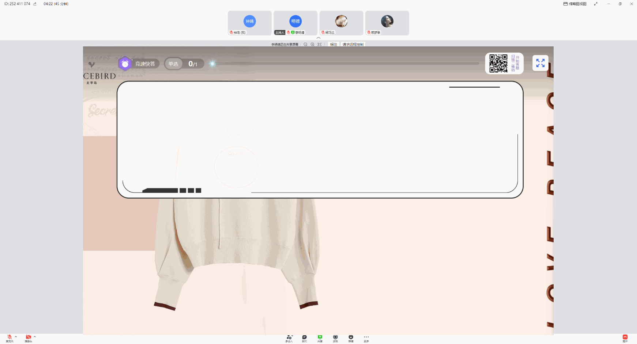
Task: Open the 更多 more menu
Action: click(x=366, y=338)
